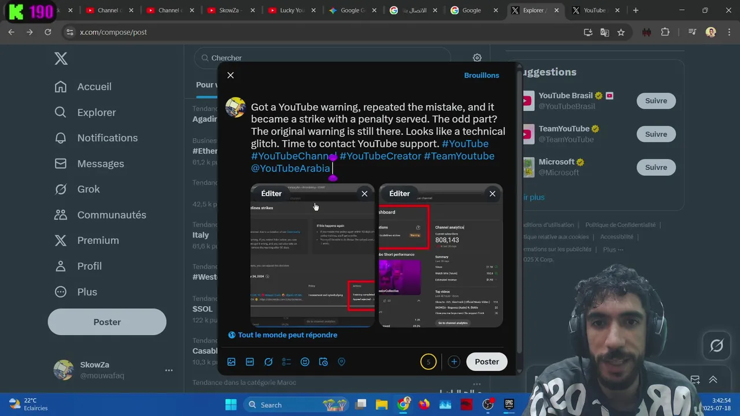Open Epic Games launcher from taskbar
The height and width of the screenshot is (416, 740).
point(509,405)
